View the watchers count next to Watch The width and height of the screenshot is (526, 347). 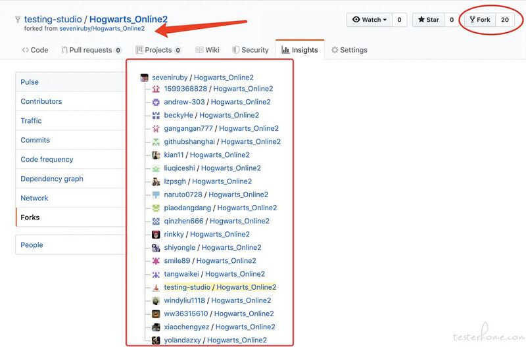[399, 20]
